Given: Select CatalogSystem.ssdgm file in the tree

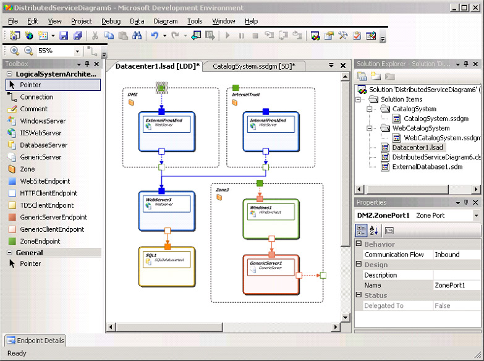Looking at the screenshot, I should (436, 119).
